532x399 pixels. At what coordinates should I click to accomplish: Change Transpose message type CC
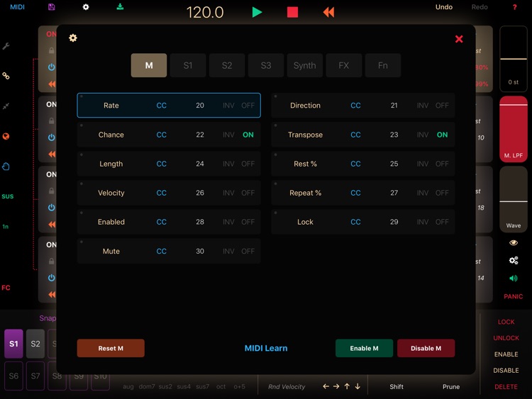point(355,135)
